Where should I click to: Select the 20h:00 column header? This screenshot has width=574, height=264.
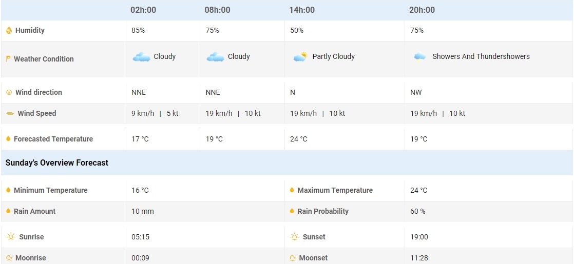pos(422,10)
